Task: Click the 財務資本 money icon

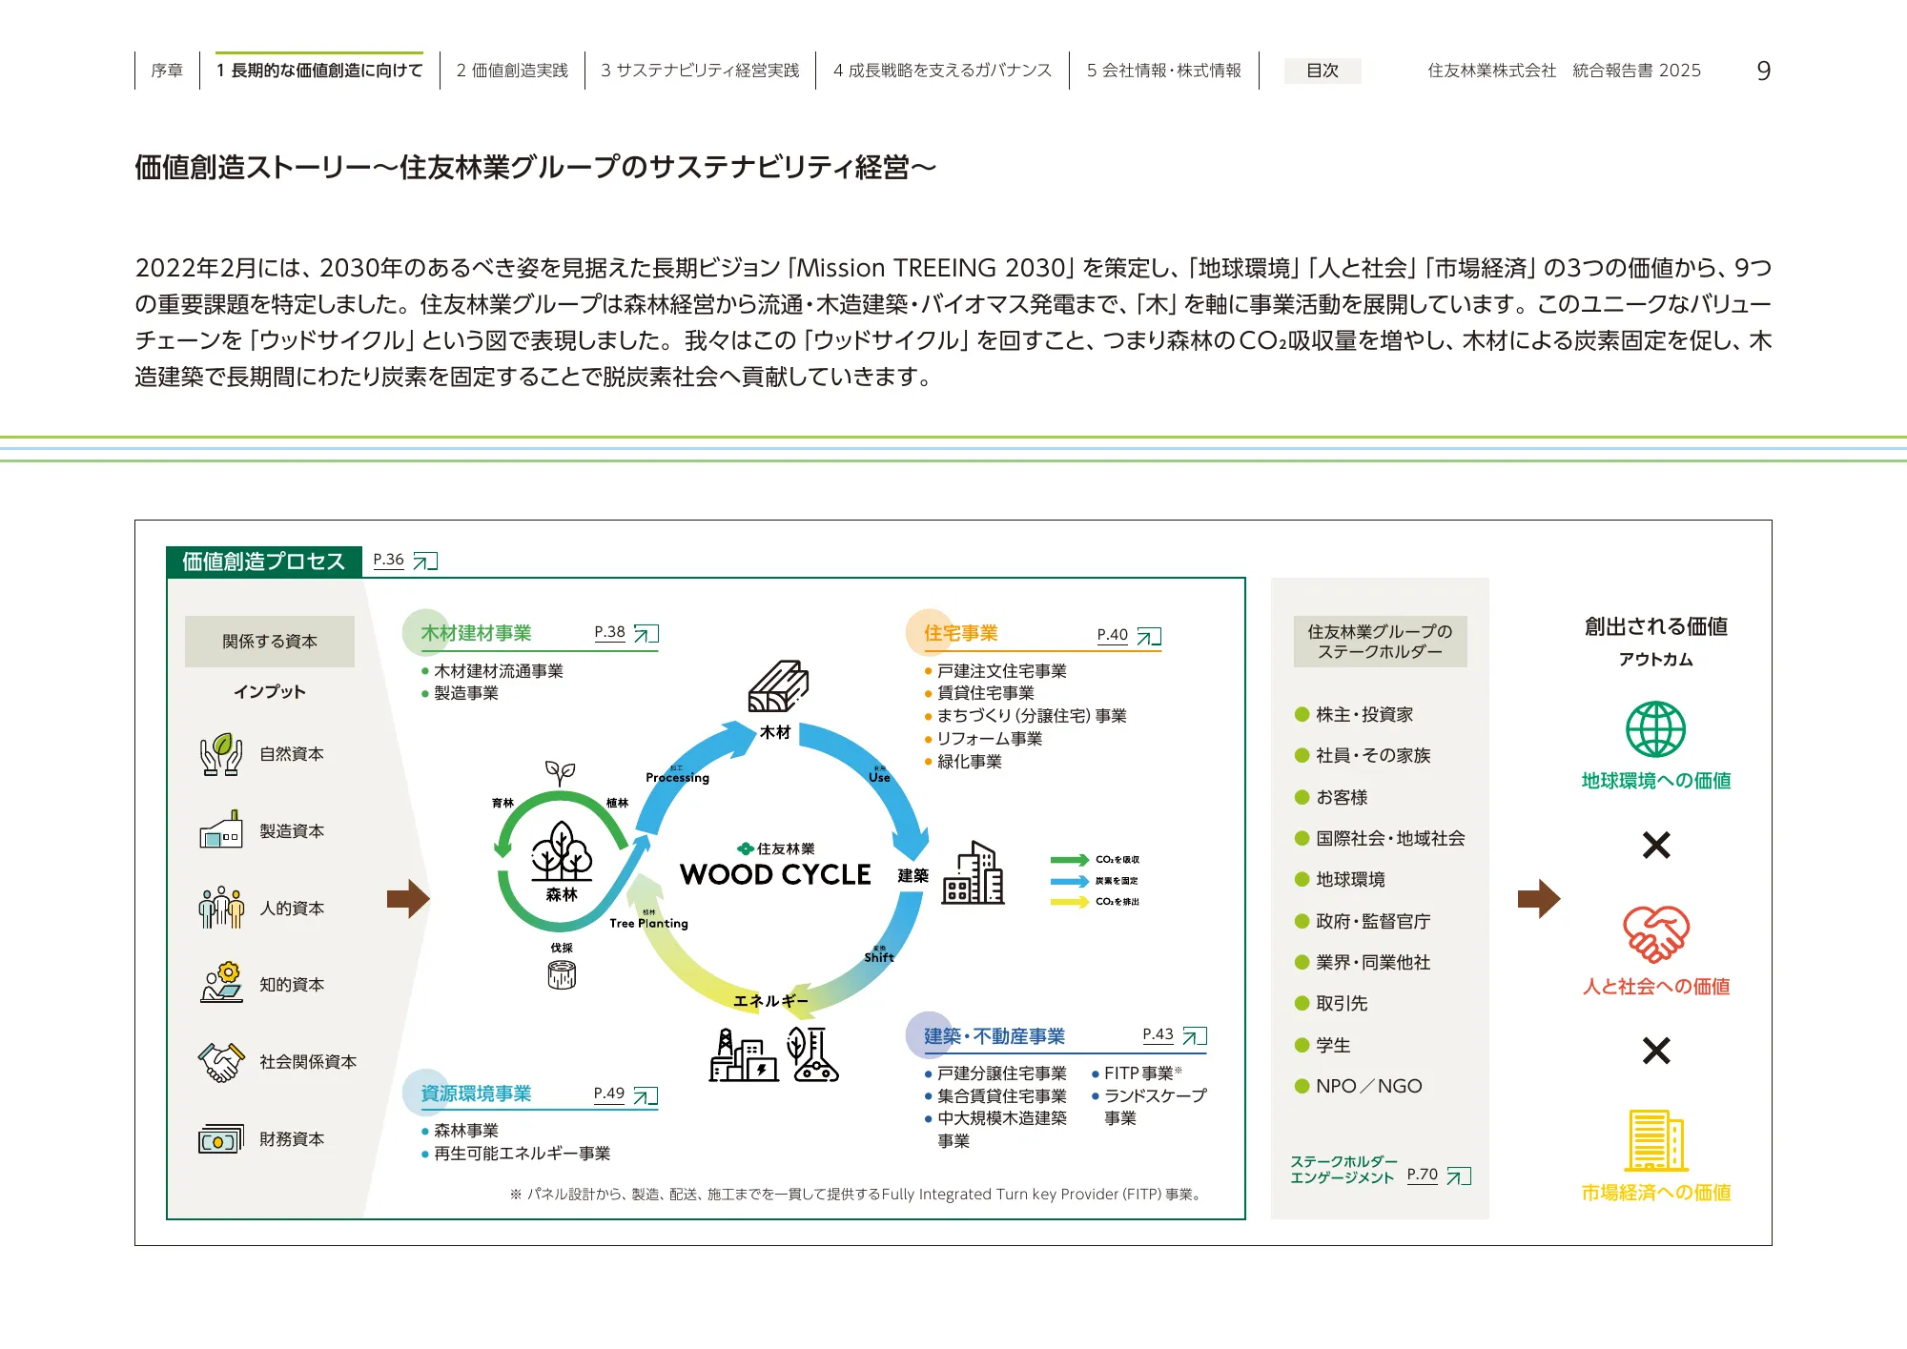Action: tap(219, 1137)
